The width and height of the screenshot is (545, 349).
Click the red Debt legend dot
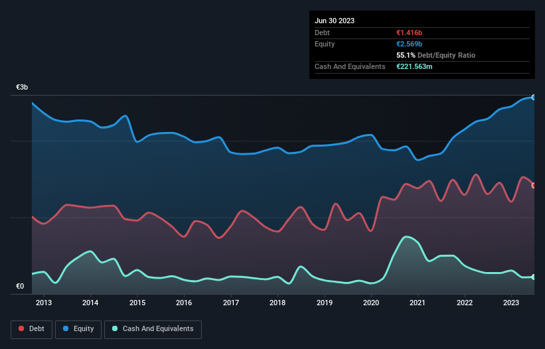point(21,328)
